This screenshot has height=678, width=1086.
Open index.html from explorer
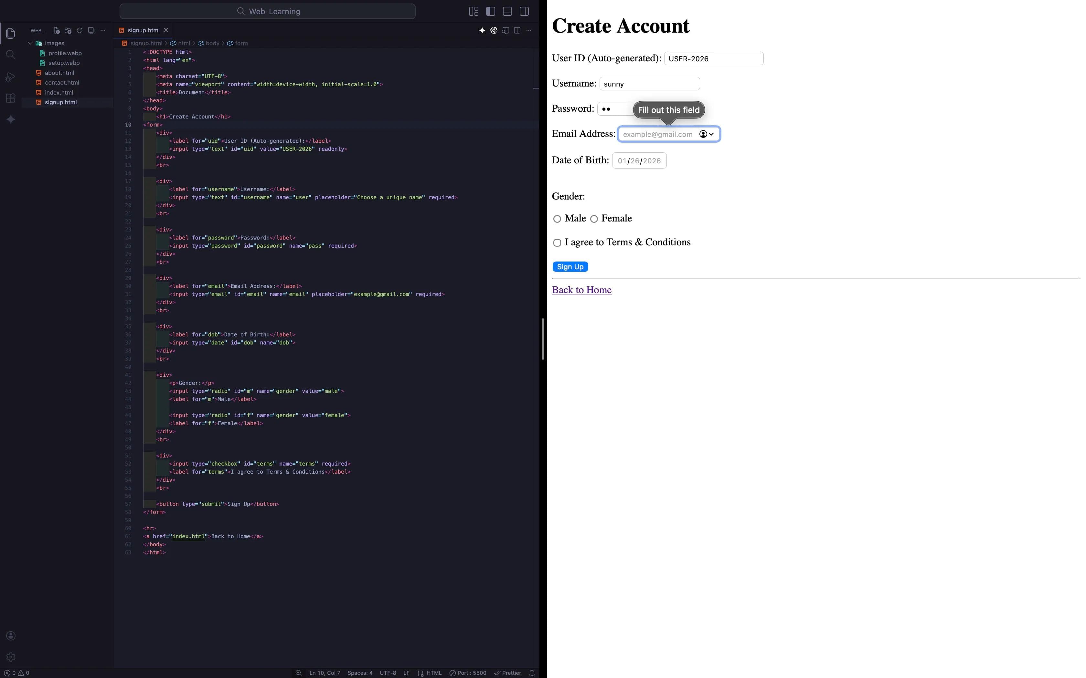[59, 92]
